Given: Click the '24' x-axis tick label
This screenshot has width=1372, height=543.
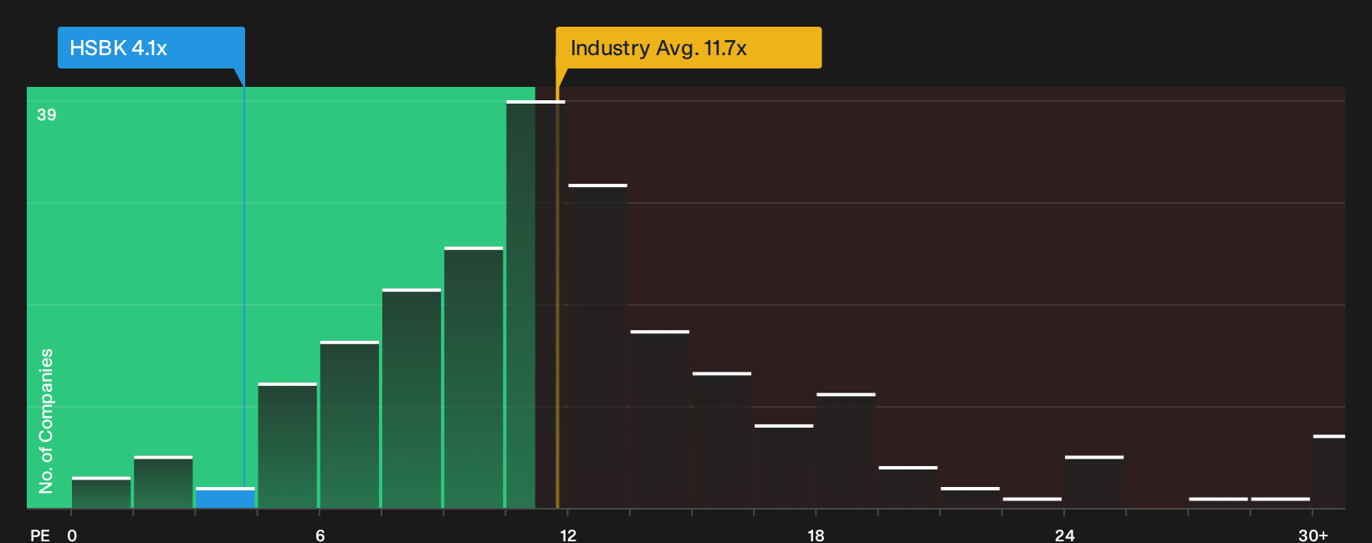Looking at the screenshot, I should (x=1065, y=535).
